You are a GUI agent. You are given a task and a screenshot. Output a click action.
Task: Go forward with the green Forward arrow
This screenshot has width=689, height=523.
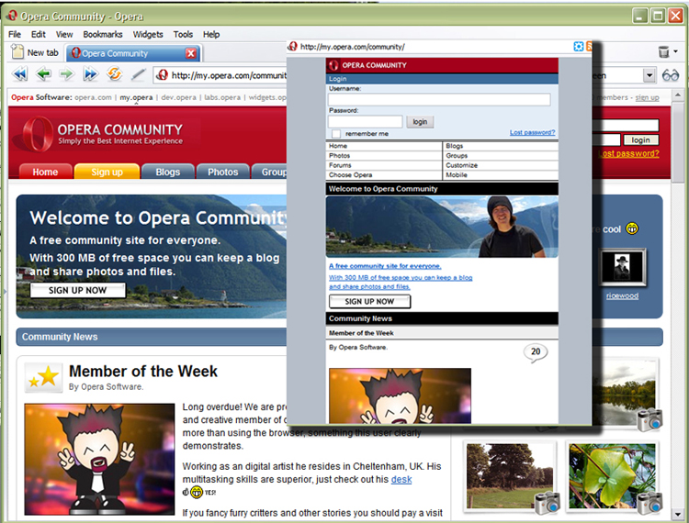click(x=66, y=75)
